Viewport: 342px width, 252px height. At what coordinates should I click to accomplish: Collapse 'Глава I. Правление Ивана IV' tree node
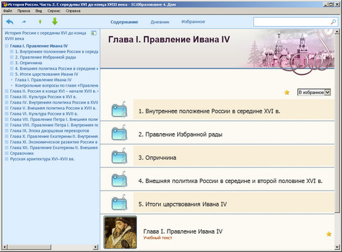[7, 46]
